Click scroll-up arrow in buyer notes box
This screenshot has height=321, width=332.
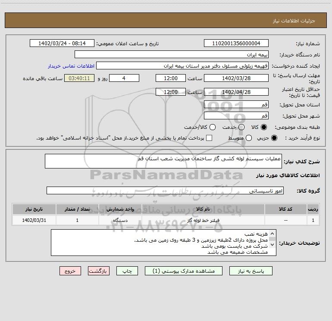coord(272,234)
